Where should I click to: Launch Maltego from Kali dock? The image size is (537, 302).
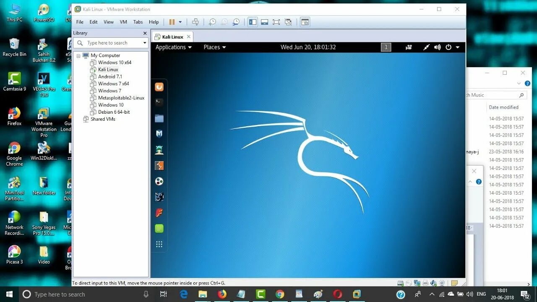point(159,181)
